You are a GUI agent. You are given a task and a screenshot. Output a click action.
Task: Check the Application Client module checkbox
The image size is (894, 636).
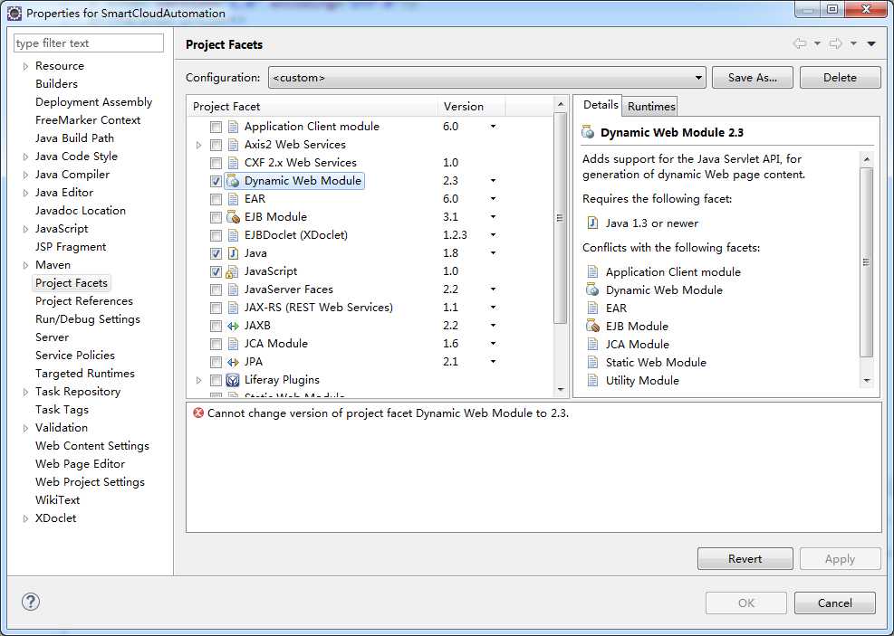pyautogui.click(x=216, y=127)
